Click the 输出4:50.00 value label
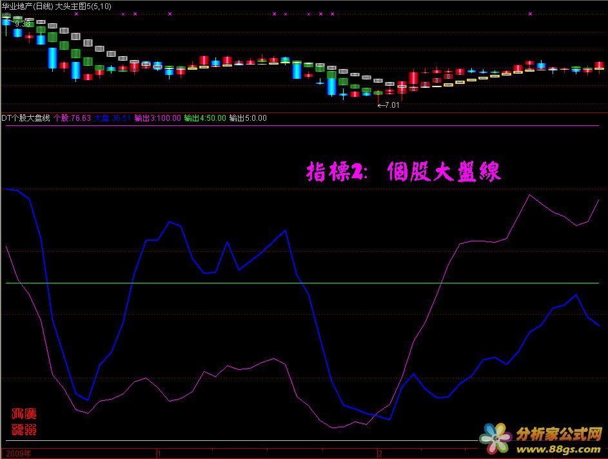Viewport: 608px width, 459px height. pos(205,118)
